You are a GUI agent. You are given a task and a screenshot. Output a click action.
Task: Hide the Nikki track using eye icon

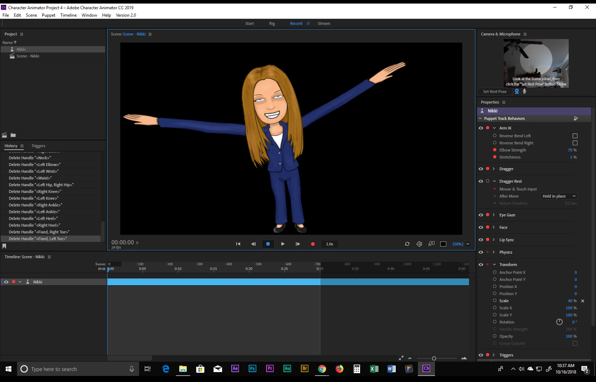pos(6,282)
